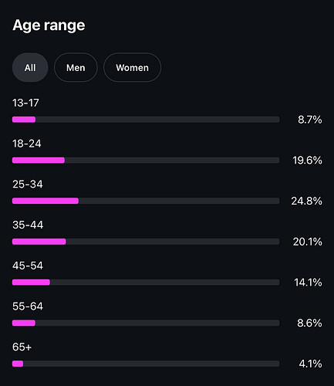The height and width of the screenshot is (386, 334).
Task: Click the 13-17 age label
Action: pyautogui.click(x=25, y=103)
